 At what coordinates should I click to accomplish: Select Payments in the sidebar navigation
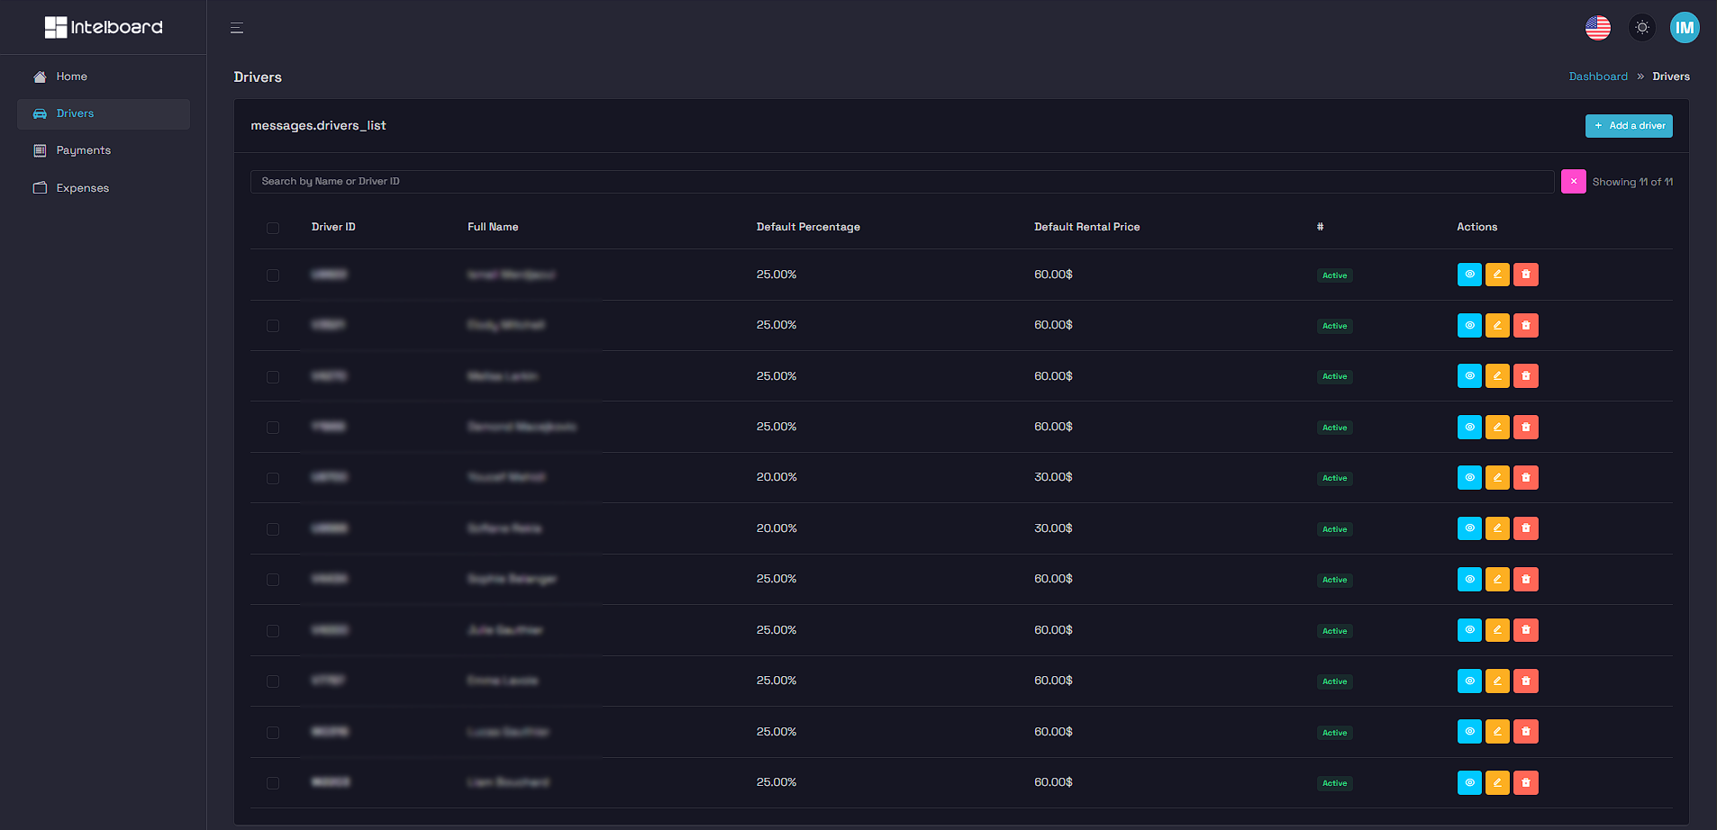click(x=83, y=150)
